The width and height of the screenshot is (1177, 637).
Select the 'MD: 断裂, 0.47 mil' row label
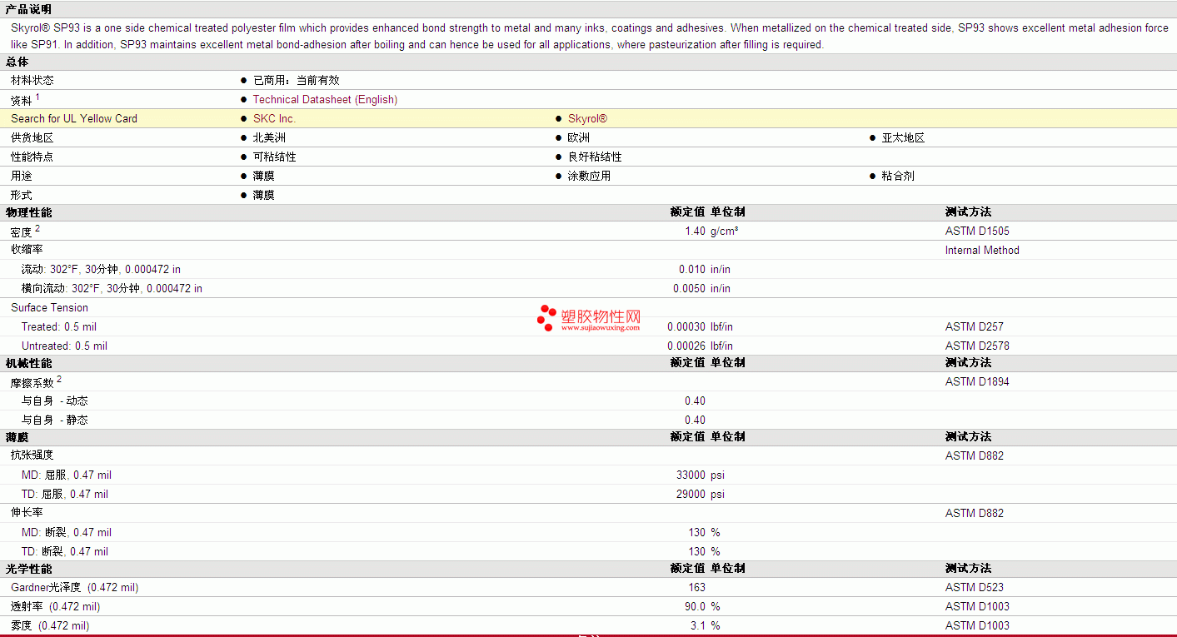tap(67, 532)
